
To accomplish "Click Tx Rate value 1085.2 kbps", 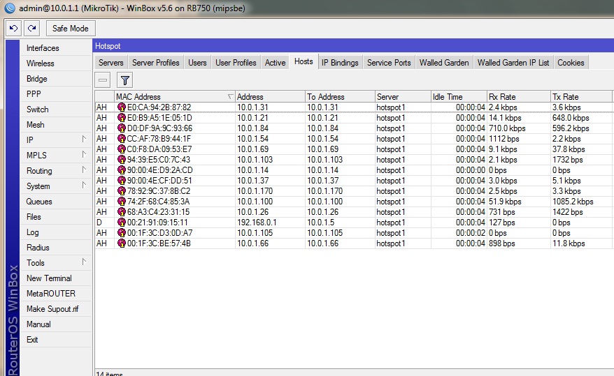I will point(573,202).
